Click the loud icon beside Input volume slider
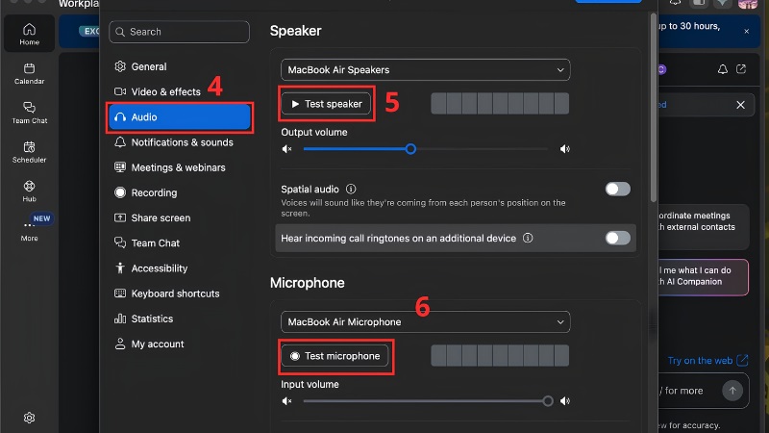The width and height of the screenshot is (769, 433). point(565,401)
